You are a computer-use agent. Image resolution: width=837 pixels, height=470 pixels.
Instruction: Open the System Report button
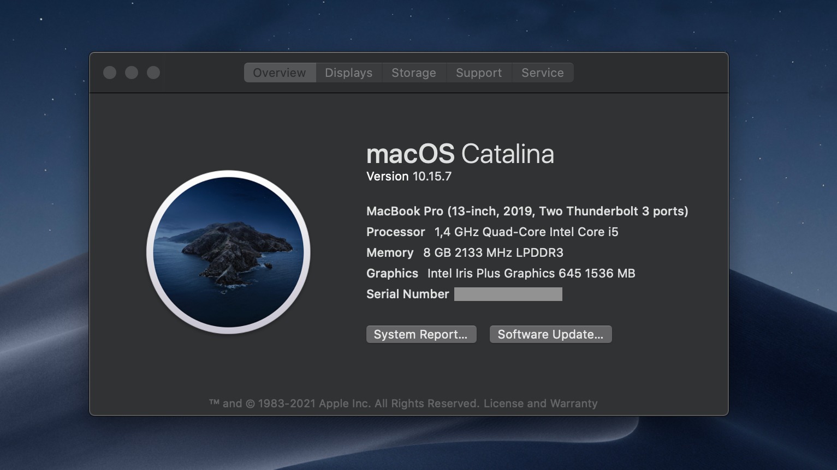click(x=421, y=334)
